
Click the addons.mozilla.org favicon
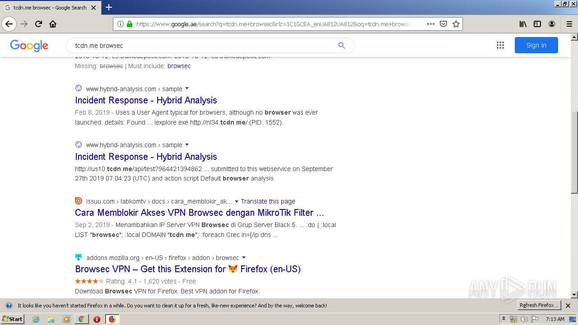(79, 257)
